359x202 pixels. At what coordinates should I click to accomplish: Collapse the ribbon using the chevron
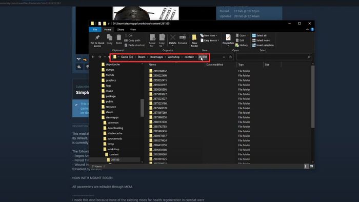tap(307, 30)
